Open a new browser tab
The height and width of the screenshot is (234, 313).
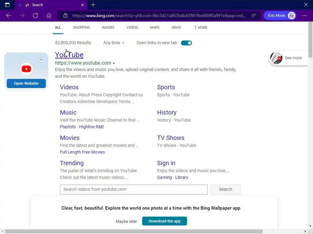point(93,5)
